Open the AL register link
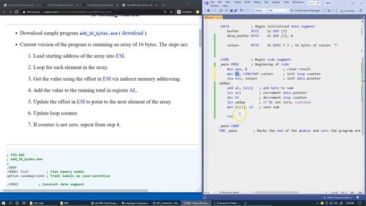The image size is (366, 206). coord(133,90)
